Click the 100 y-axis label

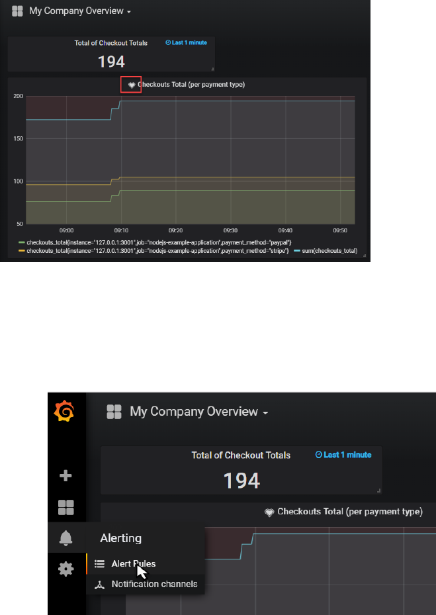coord(19,181)
